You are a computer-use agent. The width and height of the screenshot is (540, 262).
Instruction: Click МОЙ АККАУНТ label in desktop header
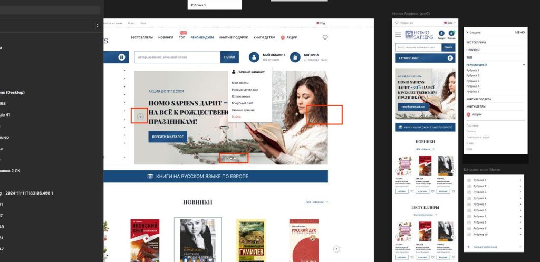tap(274, 55)
